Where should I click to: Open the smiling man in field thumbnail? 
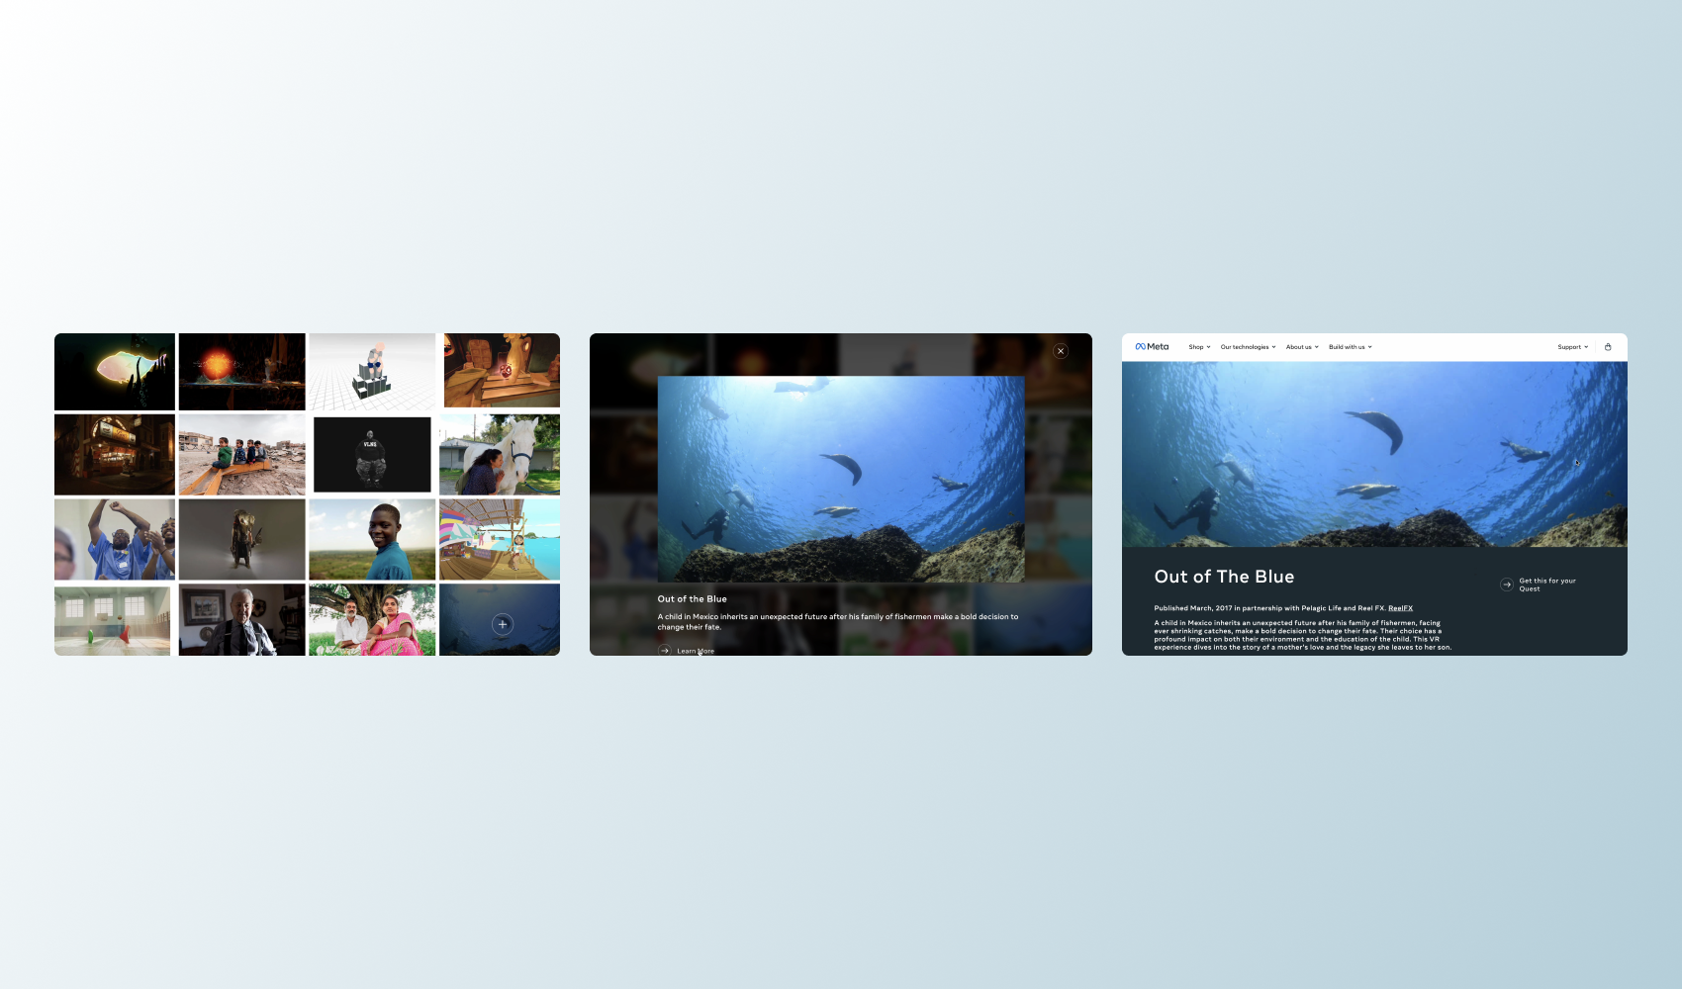(x=372, y=539)
